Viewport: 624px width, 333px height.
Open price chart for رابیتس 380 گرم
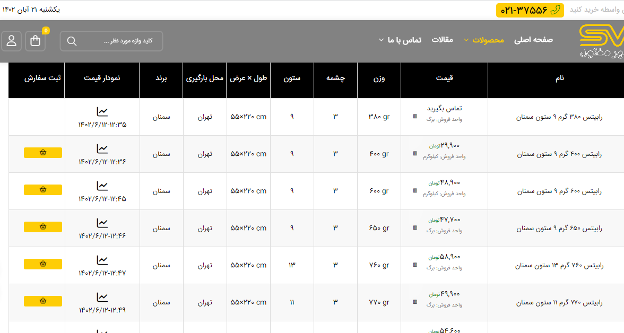click(102, 112)
